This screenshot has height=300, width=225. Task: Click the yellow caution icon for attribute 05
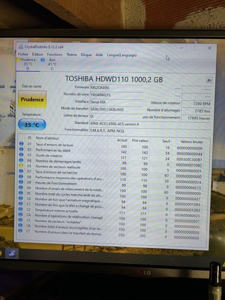pos(21,166)
